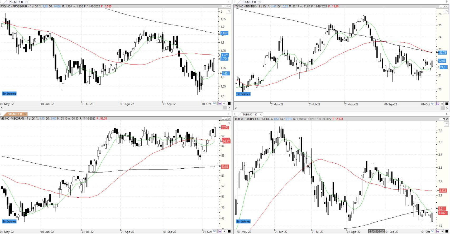Click the pin icon in the Inditex chart
Image resolution: width=450 pixels, height=234 pixels.
click(x=442, y=104)
